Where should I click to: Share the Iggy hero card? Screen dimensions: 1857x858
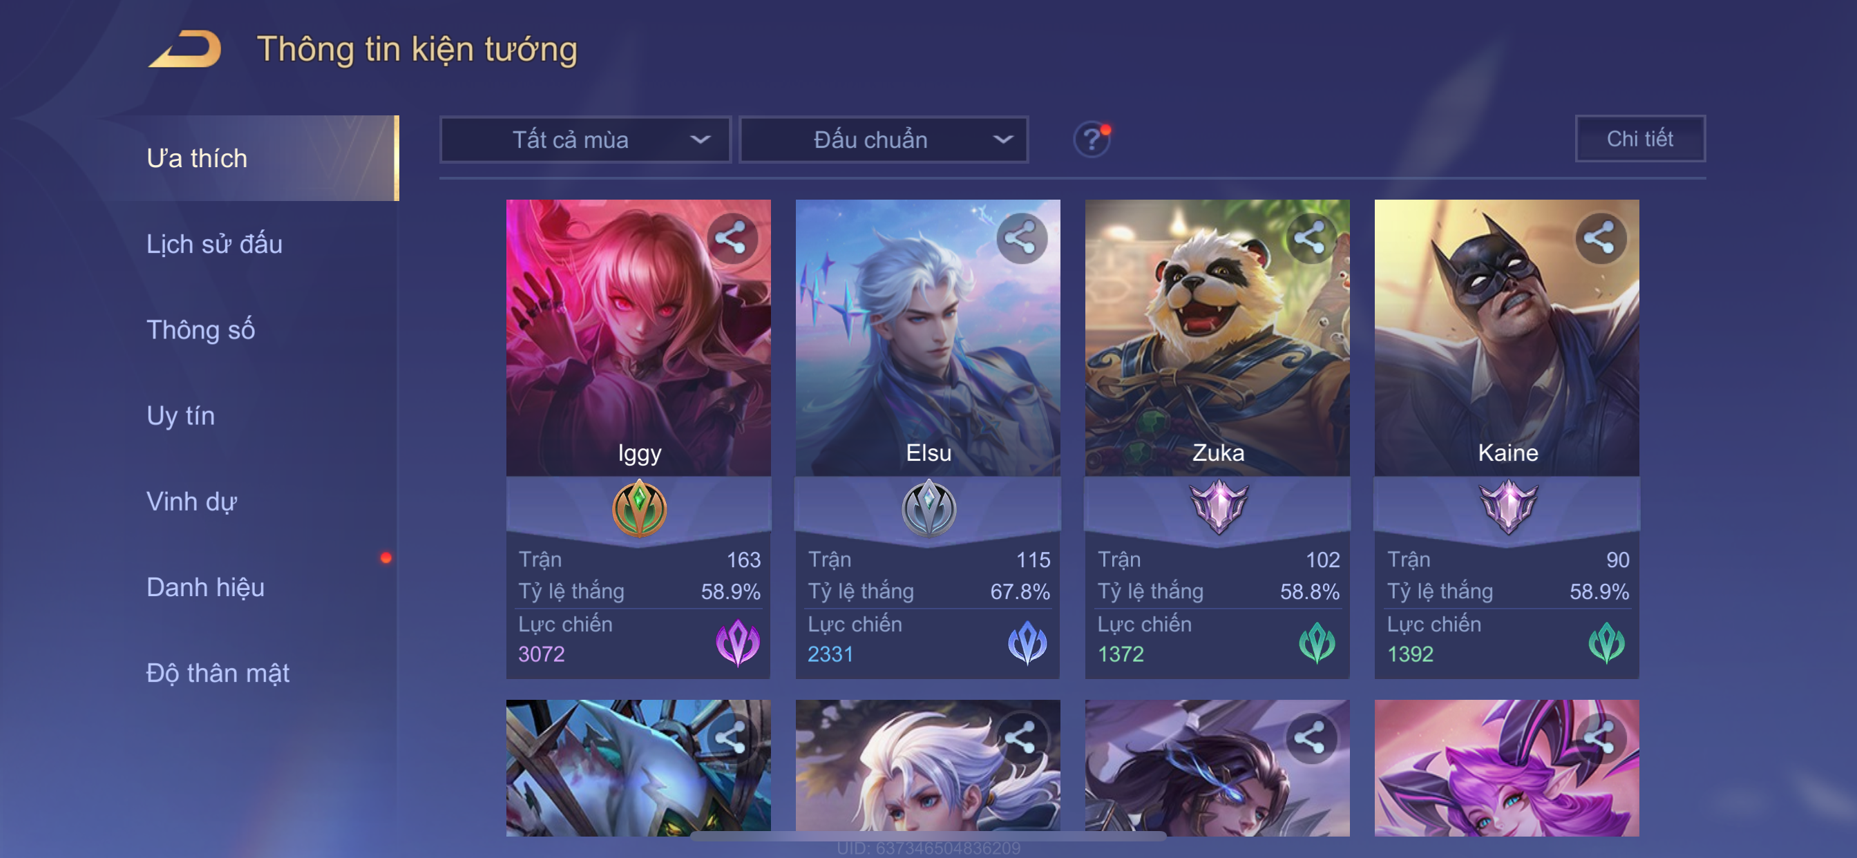(x=732, y=238)
